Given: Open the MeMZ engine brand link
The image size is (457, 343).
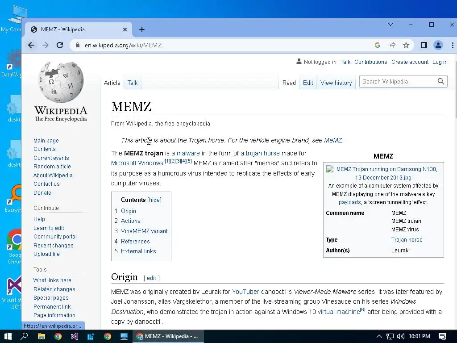Looking at the screenshot, I should point(333,140).
